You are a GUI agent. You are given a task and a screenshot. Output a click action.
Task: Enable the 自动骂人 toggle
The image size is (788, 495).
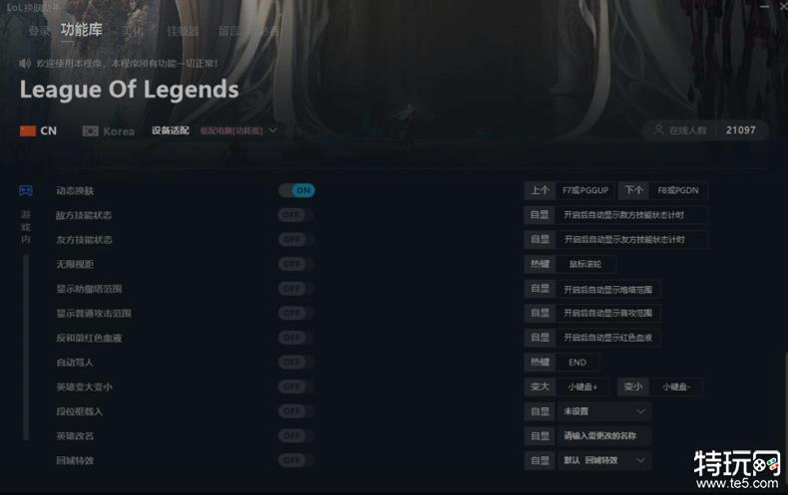tap(296, 362)
